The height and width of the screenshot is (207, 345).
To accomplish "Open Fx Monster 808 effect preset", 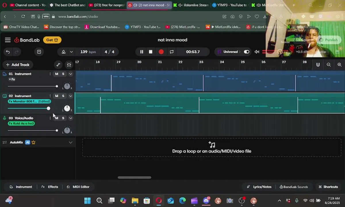I will pos(29,101).
